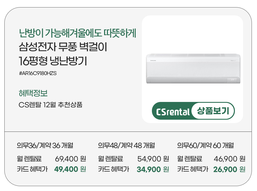Click the SAMSUNG logo on the air conditioner
Screen dimensions: 257x191
(x=153, y=60)
